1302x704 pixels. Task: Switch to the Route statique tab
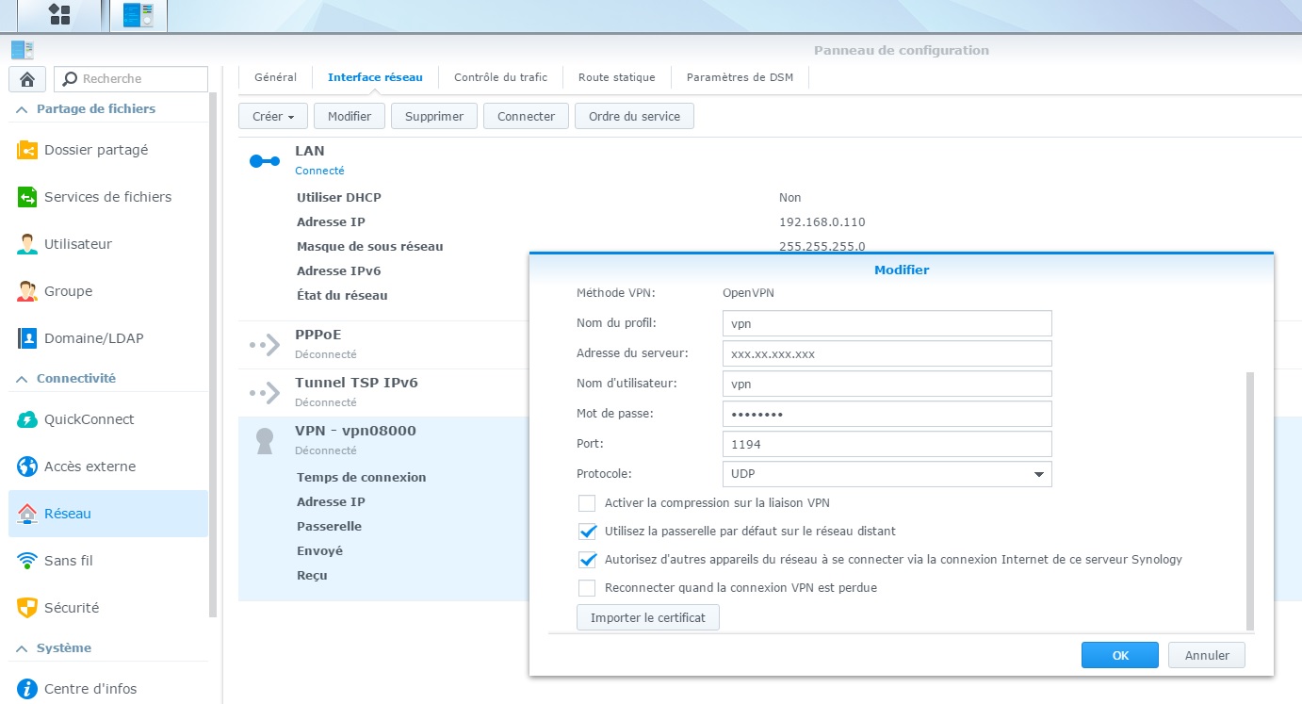616,77
